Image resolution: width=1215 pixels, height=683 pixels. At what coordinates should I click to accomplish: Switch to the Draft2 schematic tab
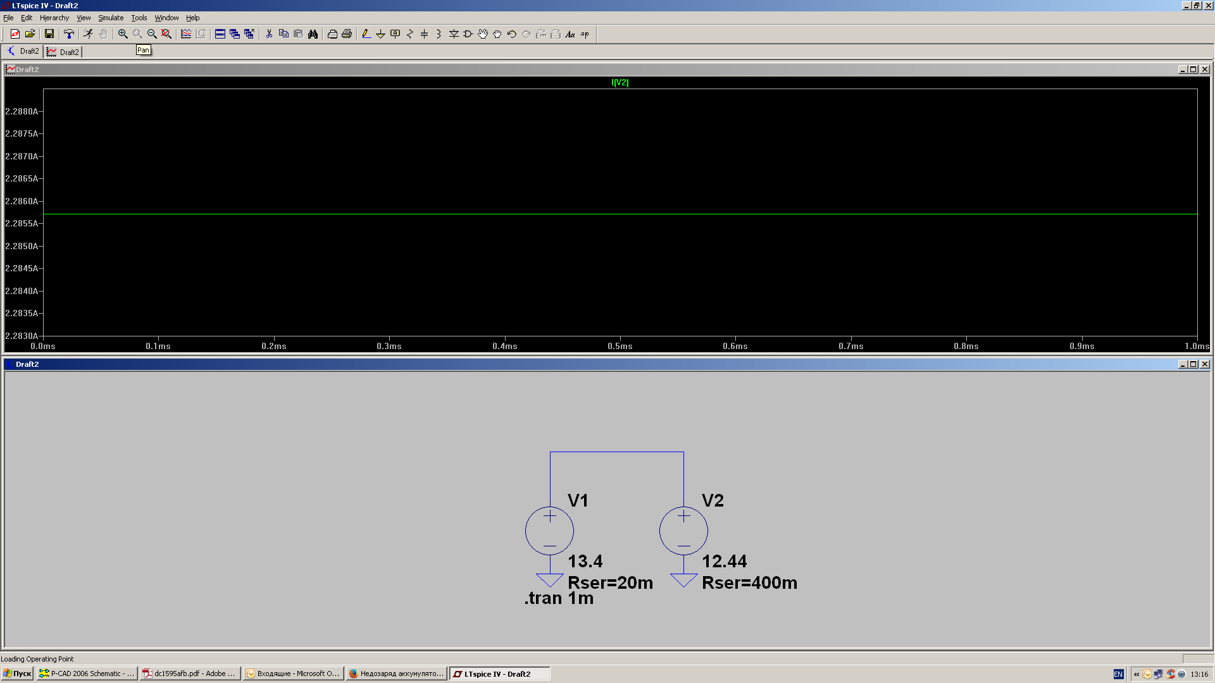(x=23, y=51)
